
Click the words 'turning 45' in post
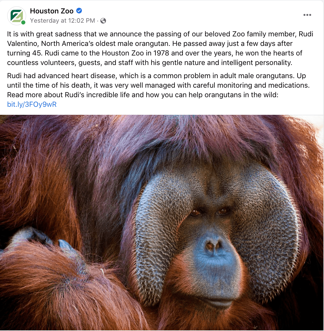click(25, 53)
